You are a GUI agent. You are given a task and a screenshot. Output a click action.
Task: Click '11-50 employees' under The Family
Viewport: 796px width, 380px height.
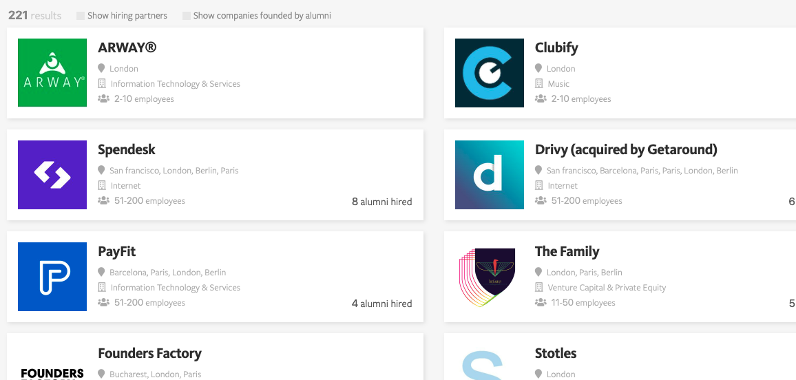pos(583,303)
